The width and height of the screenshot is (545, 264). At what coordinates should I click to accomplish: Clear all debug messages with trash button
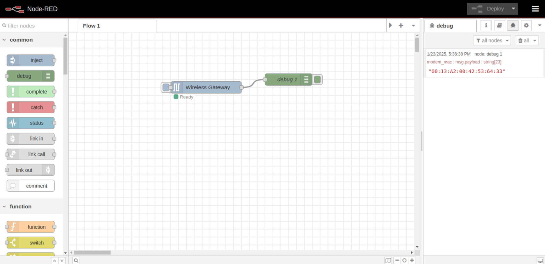[x=523, y=41]
